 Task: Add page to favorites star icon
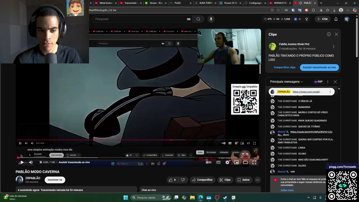[x=278, y=10]
